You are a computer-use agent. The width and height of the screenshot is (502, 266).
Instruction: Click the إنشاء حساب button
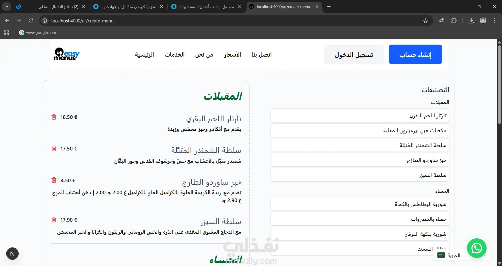pyautogui.click(x=415, y=55)
